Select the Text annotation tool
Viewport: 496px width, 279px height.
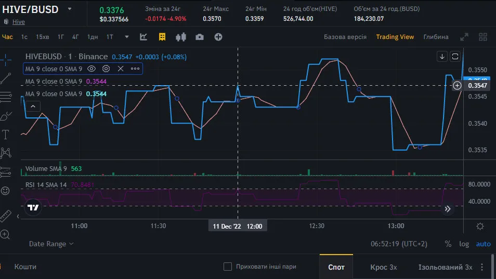6,135
